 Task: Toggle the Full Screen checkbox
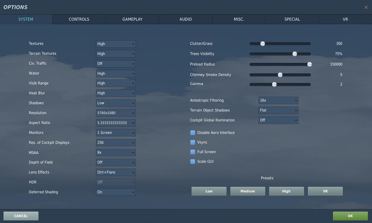193,152
